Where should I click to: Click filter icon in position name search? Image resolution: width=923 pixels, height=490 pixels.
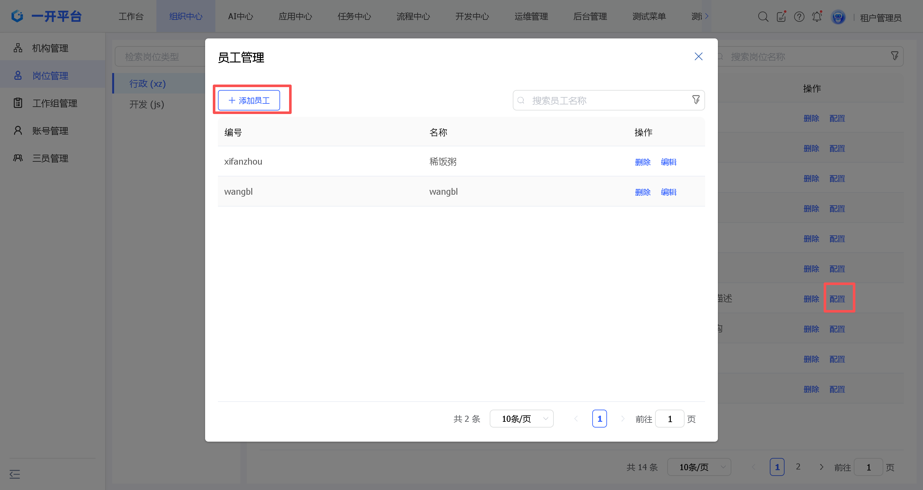(894, 56)
